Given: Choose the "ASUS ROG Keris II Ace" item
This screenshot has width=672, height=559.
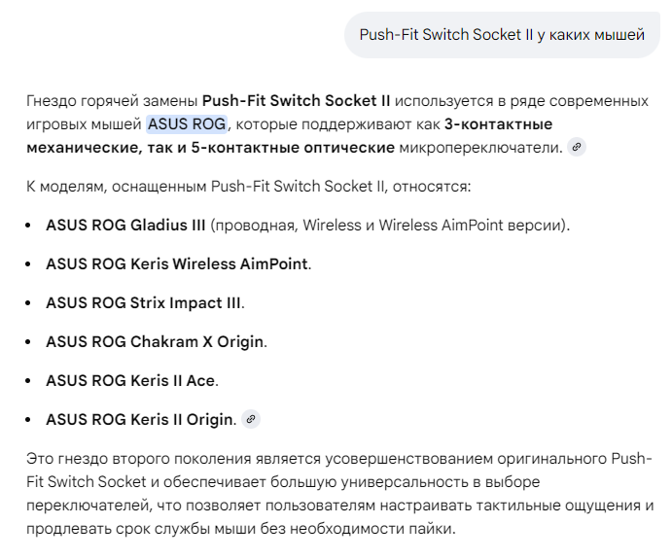Looking at the screenshot, I should (x=131, y=381).
